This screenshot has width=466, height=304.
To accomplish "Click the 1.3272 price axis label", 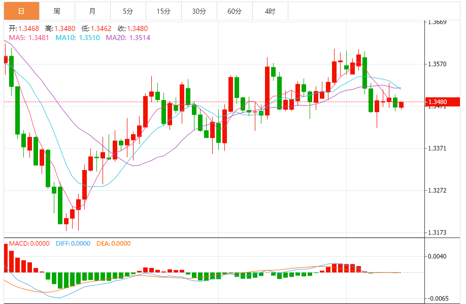I will click(x=437, y=190).
